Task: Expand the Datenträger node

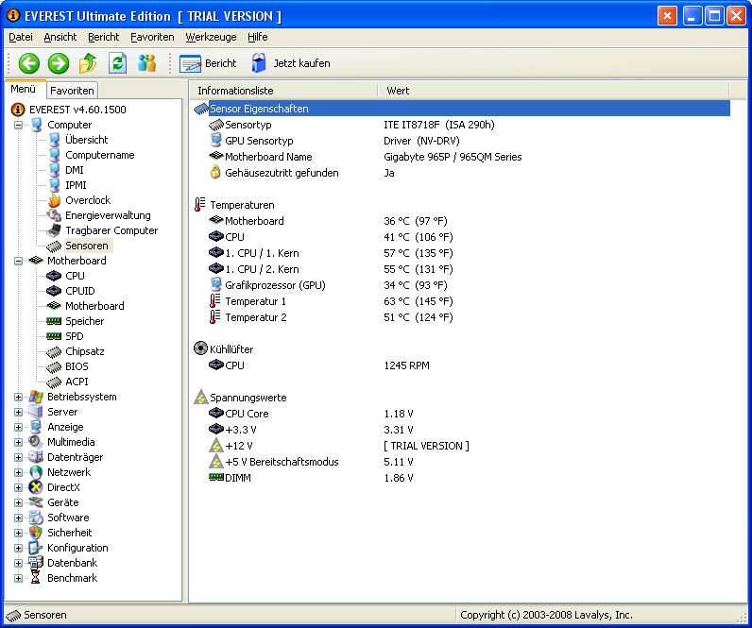Action: coord(18,457)
